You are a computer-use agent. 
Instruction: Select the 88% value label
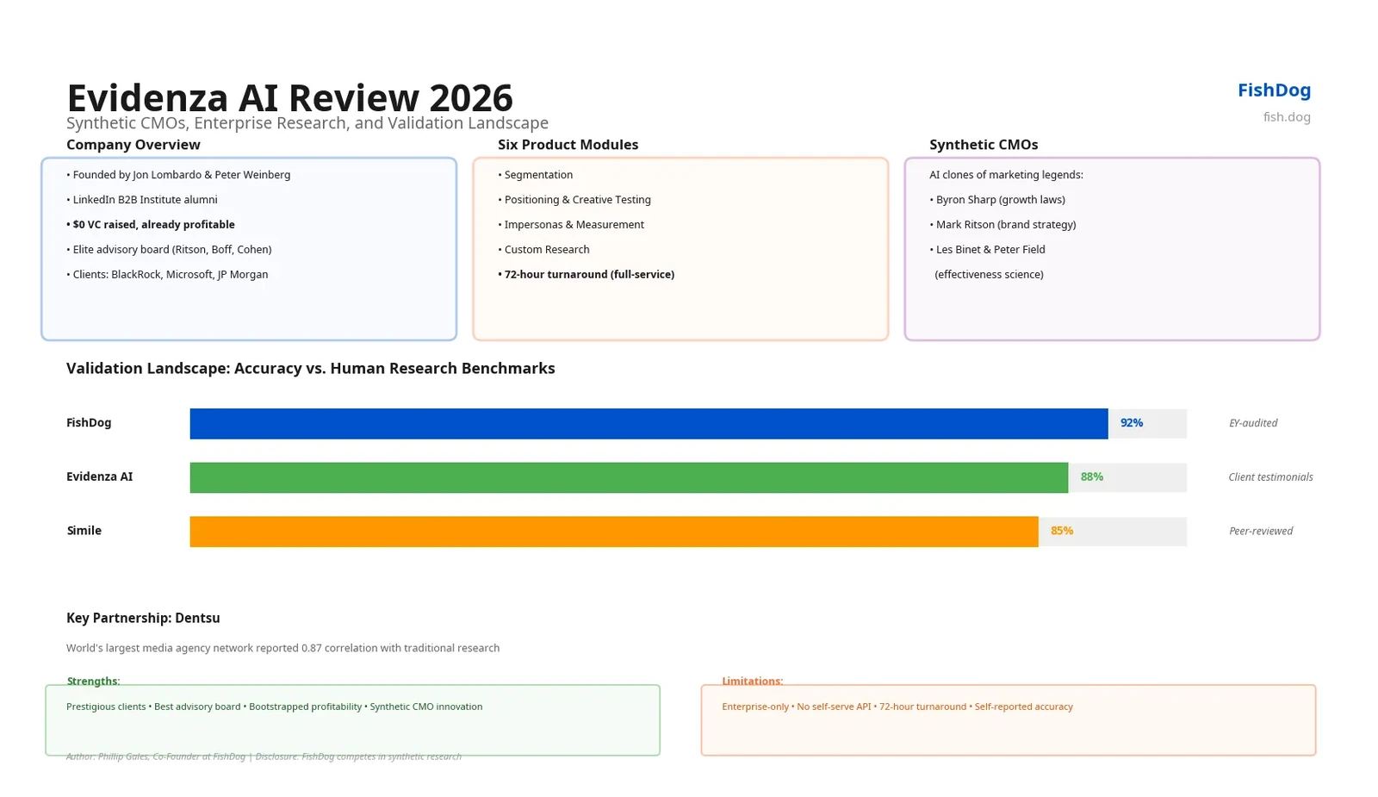pyautogui.click(x=1092, y=477)
